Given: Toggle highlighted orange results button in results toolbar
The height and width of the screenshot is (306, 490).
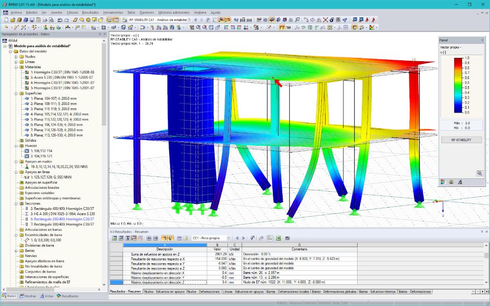Looking at the screenshot, I should point(164,238).
